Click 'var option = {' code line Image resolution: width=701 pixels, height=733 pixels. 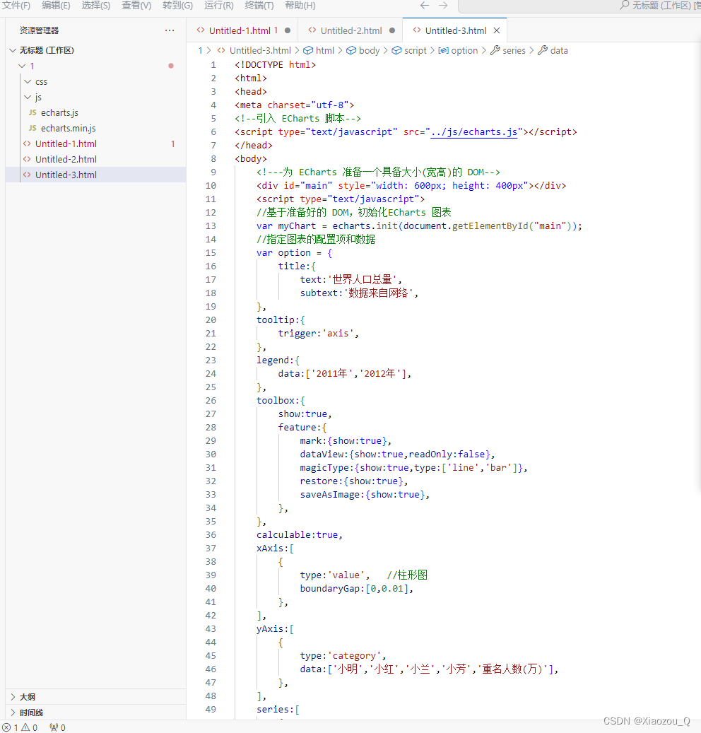295,252
